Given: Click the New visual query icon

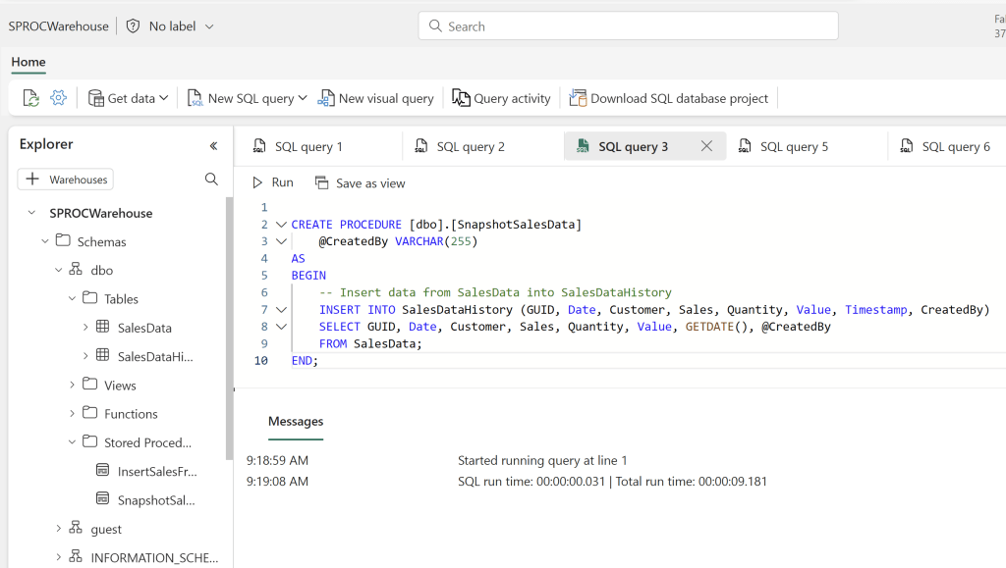Looking at the screenshot, I should click(326, 98).
